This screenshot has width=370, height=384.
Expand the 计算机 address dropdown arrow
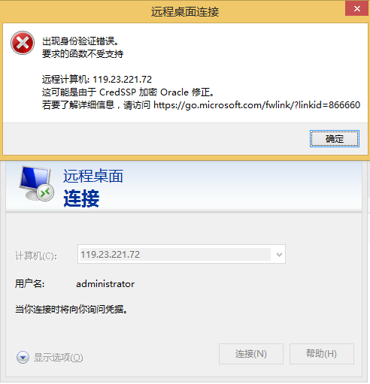click(x=279, y=255)
